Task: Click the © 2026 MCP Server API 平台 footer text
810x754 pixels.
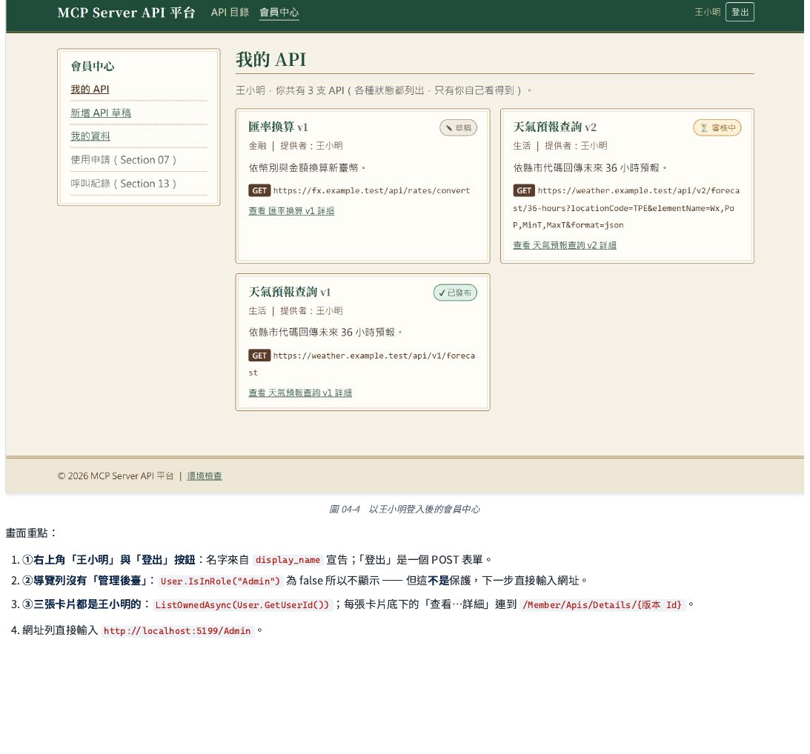Action: (116, 476)
